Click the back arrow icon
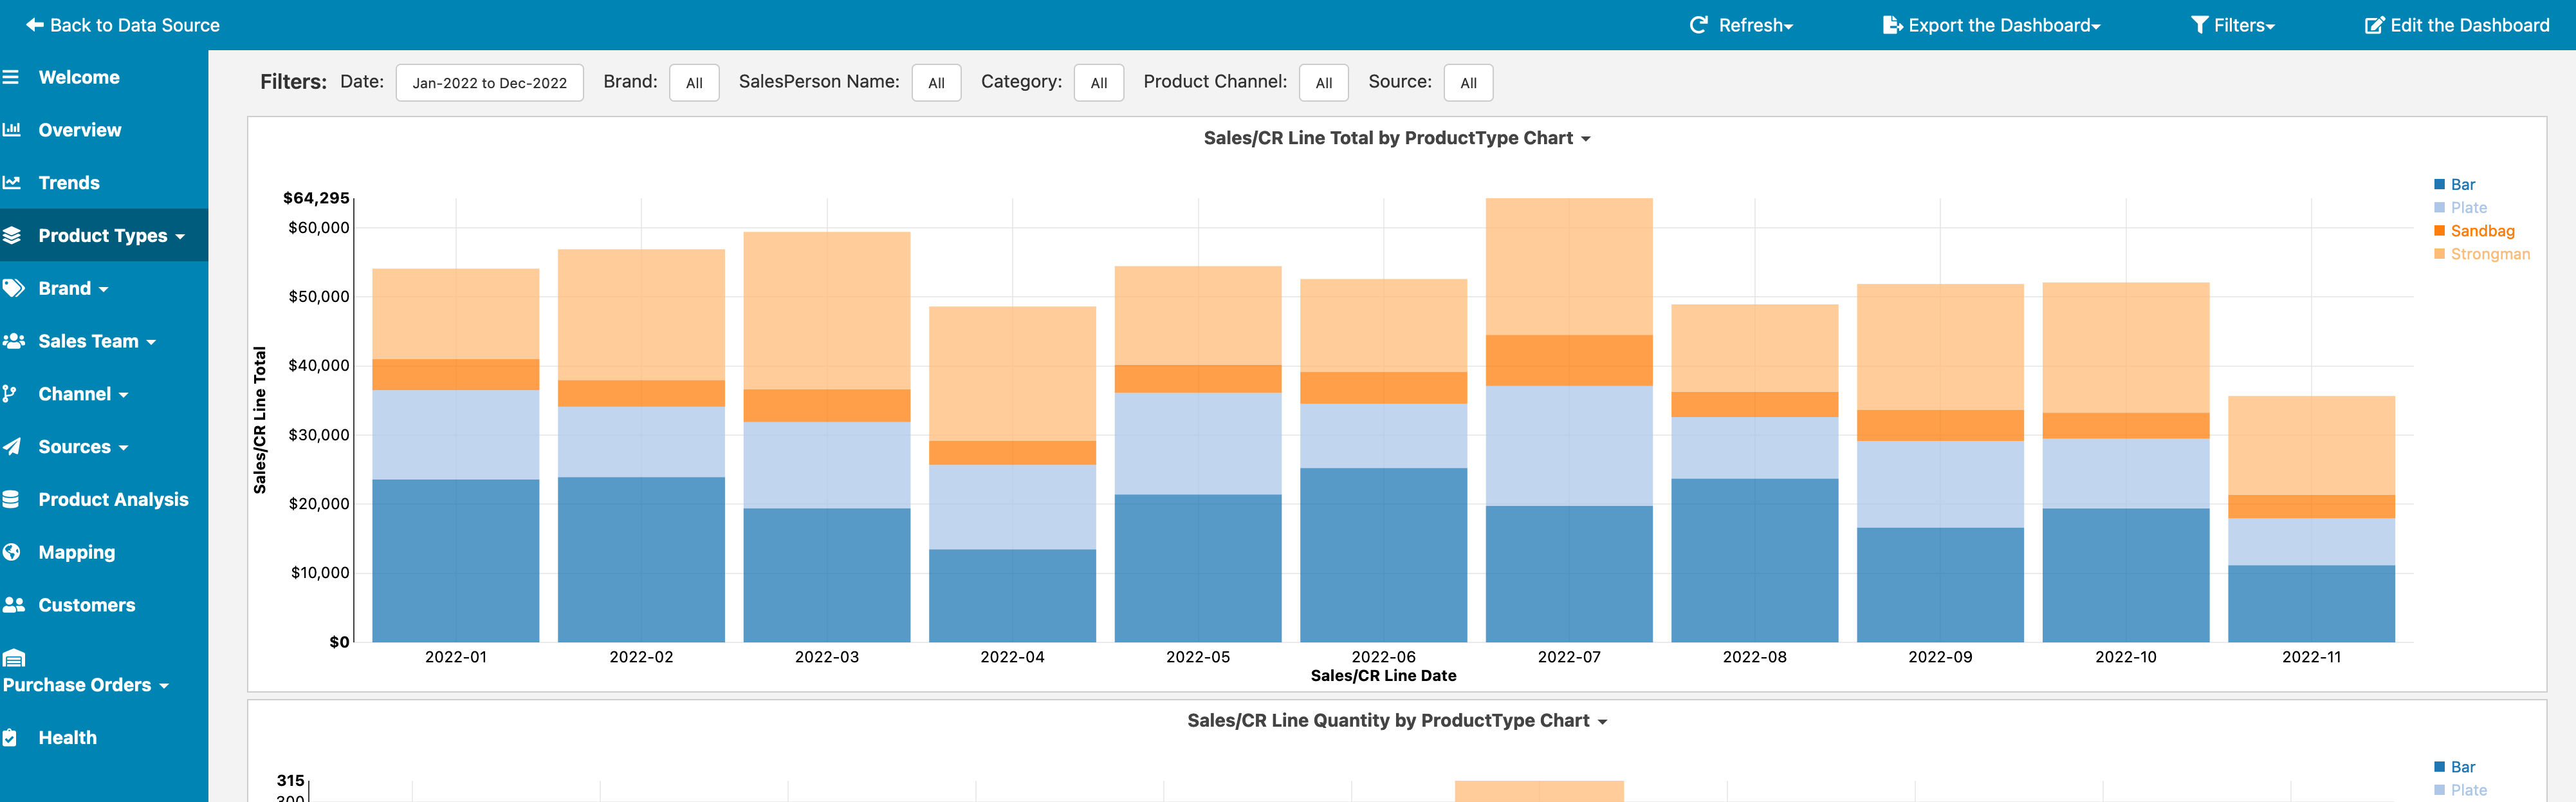 point(34,25)
